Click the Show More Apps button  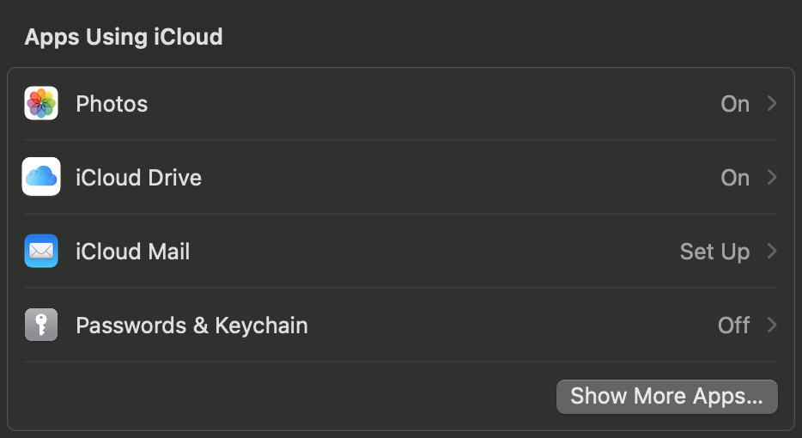click(x=666, y=396)
